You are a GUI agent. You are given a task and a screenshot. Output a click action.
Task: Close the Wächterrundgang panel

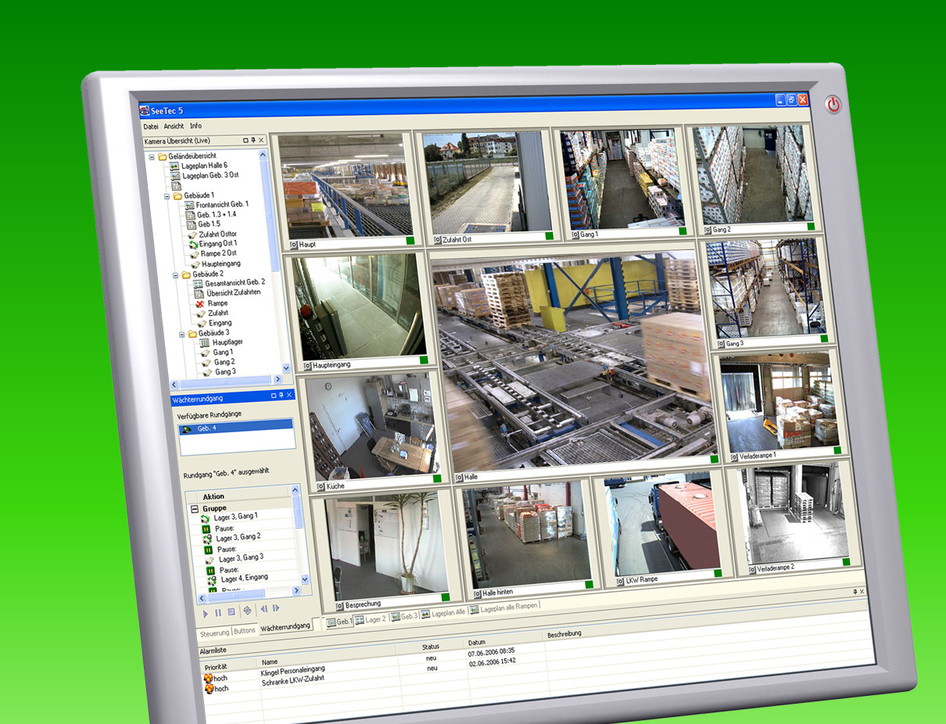289,395
